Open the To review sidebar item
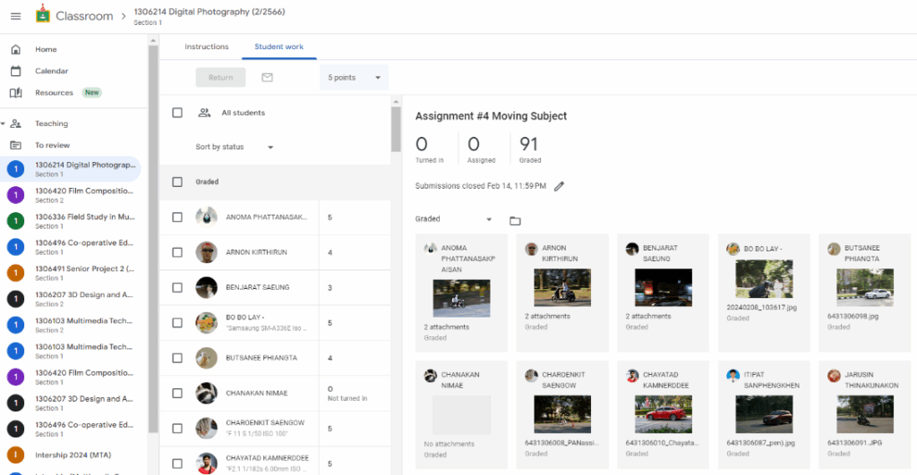This screenshot has width=917, height=475. click(x=52, y=145)
